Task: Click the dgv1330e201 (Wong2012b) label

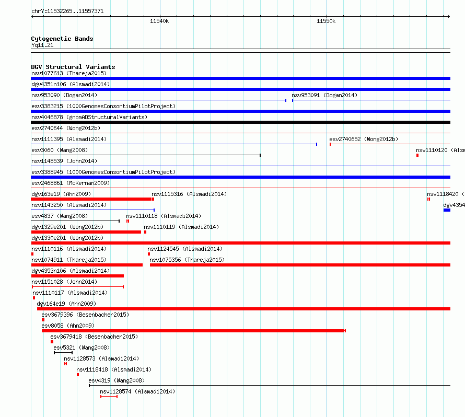Action: coord(67,238)
